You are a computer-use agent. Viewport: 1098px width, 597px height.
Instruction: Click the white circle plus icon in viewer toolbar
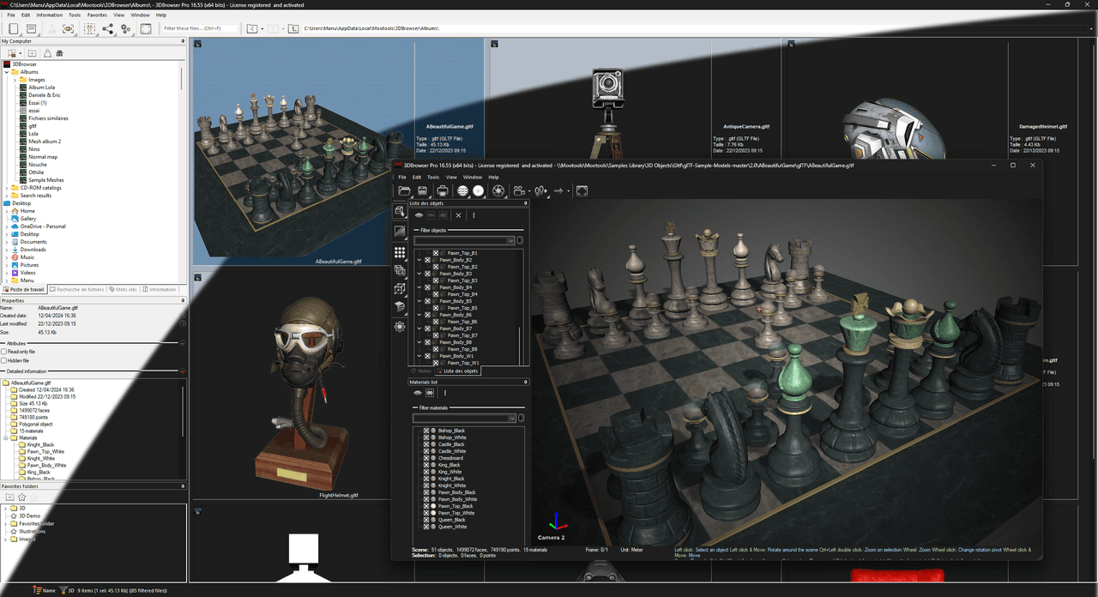pos(479,190)
